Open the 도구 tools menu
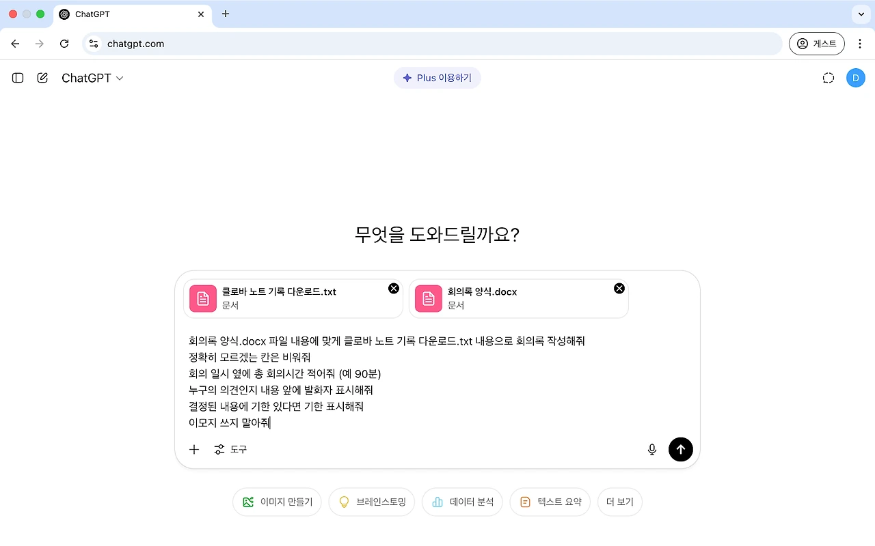 231,449
